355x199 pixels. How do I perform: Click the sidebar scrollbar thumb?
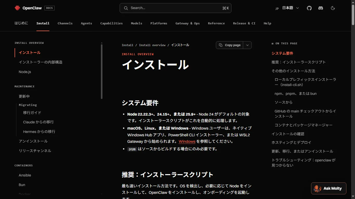coord(102,72)
